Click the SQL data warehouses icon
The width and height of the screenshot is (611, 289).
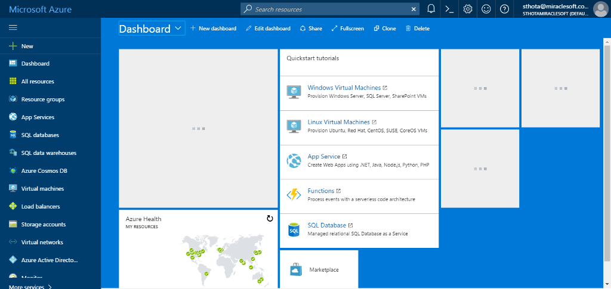(x=13, y=153)
